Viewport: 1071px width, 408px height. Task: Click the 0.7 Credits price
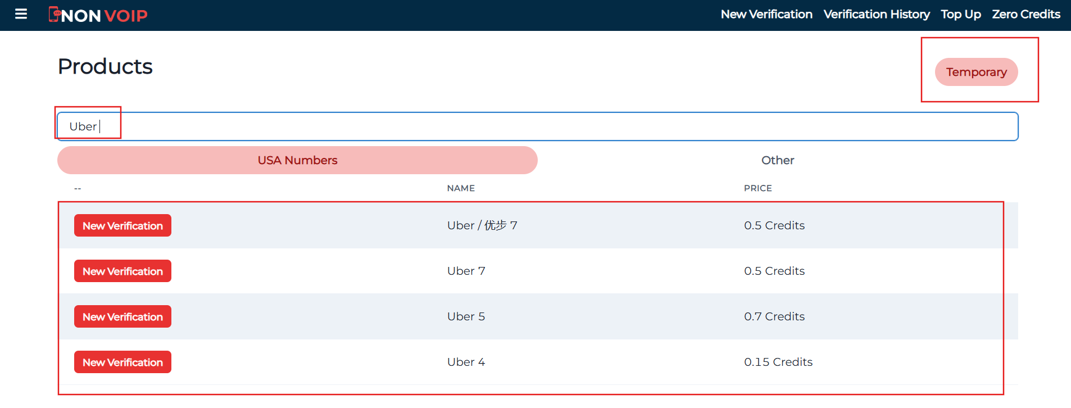click(774, 316)
